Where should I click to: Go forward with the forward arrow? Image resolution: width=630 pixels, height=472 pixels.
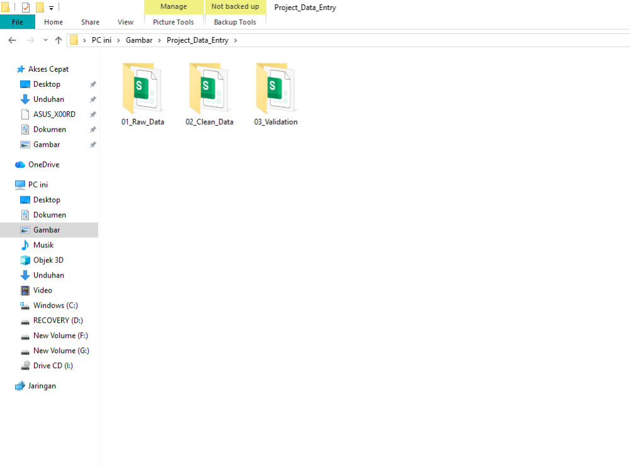coord(30,40)
